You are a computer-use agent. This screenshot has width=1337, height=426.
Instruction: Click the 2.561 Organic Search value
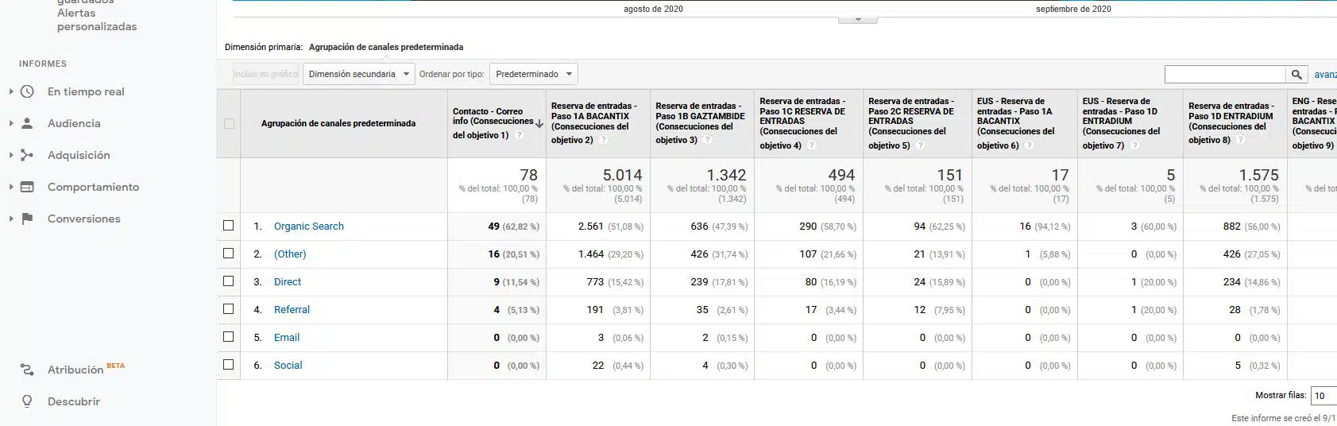[x=591, y=226]
